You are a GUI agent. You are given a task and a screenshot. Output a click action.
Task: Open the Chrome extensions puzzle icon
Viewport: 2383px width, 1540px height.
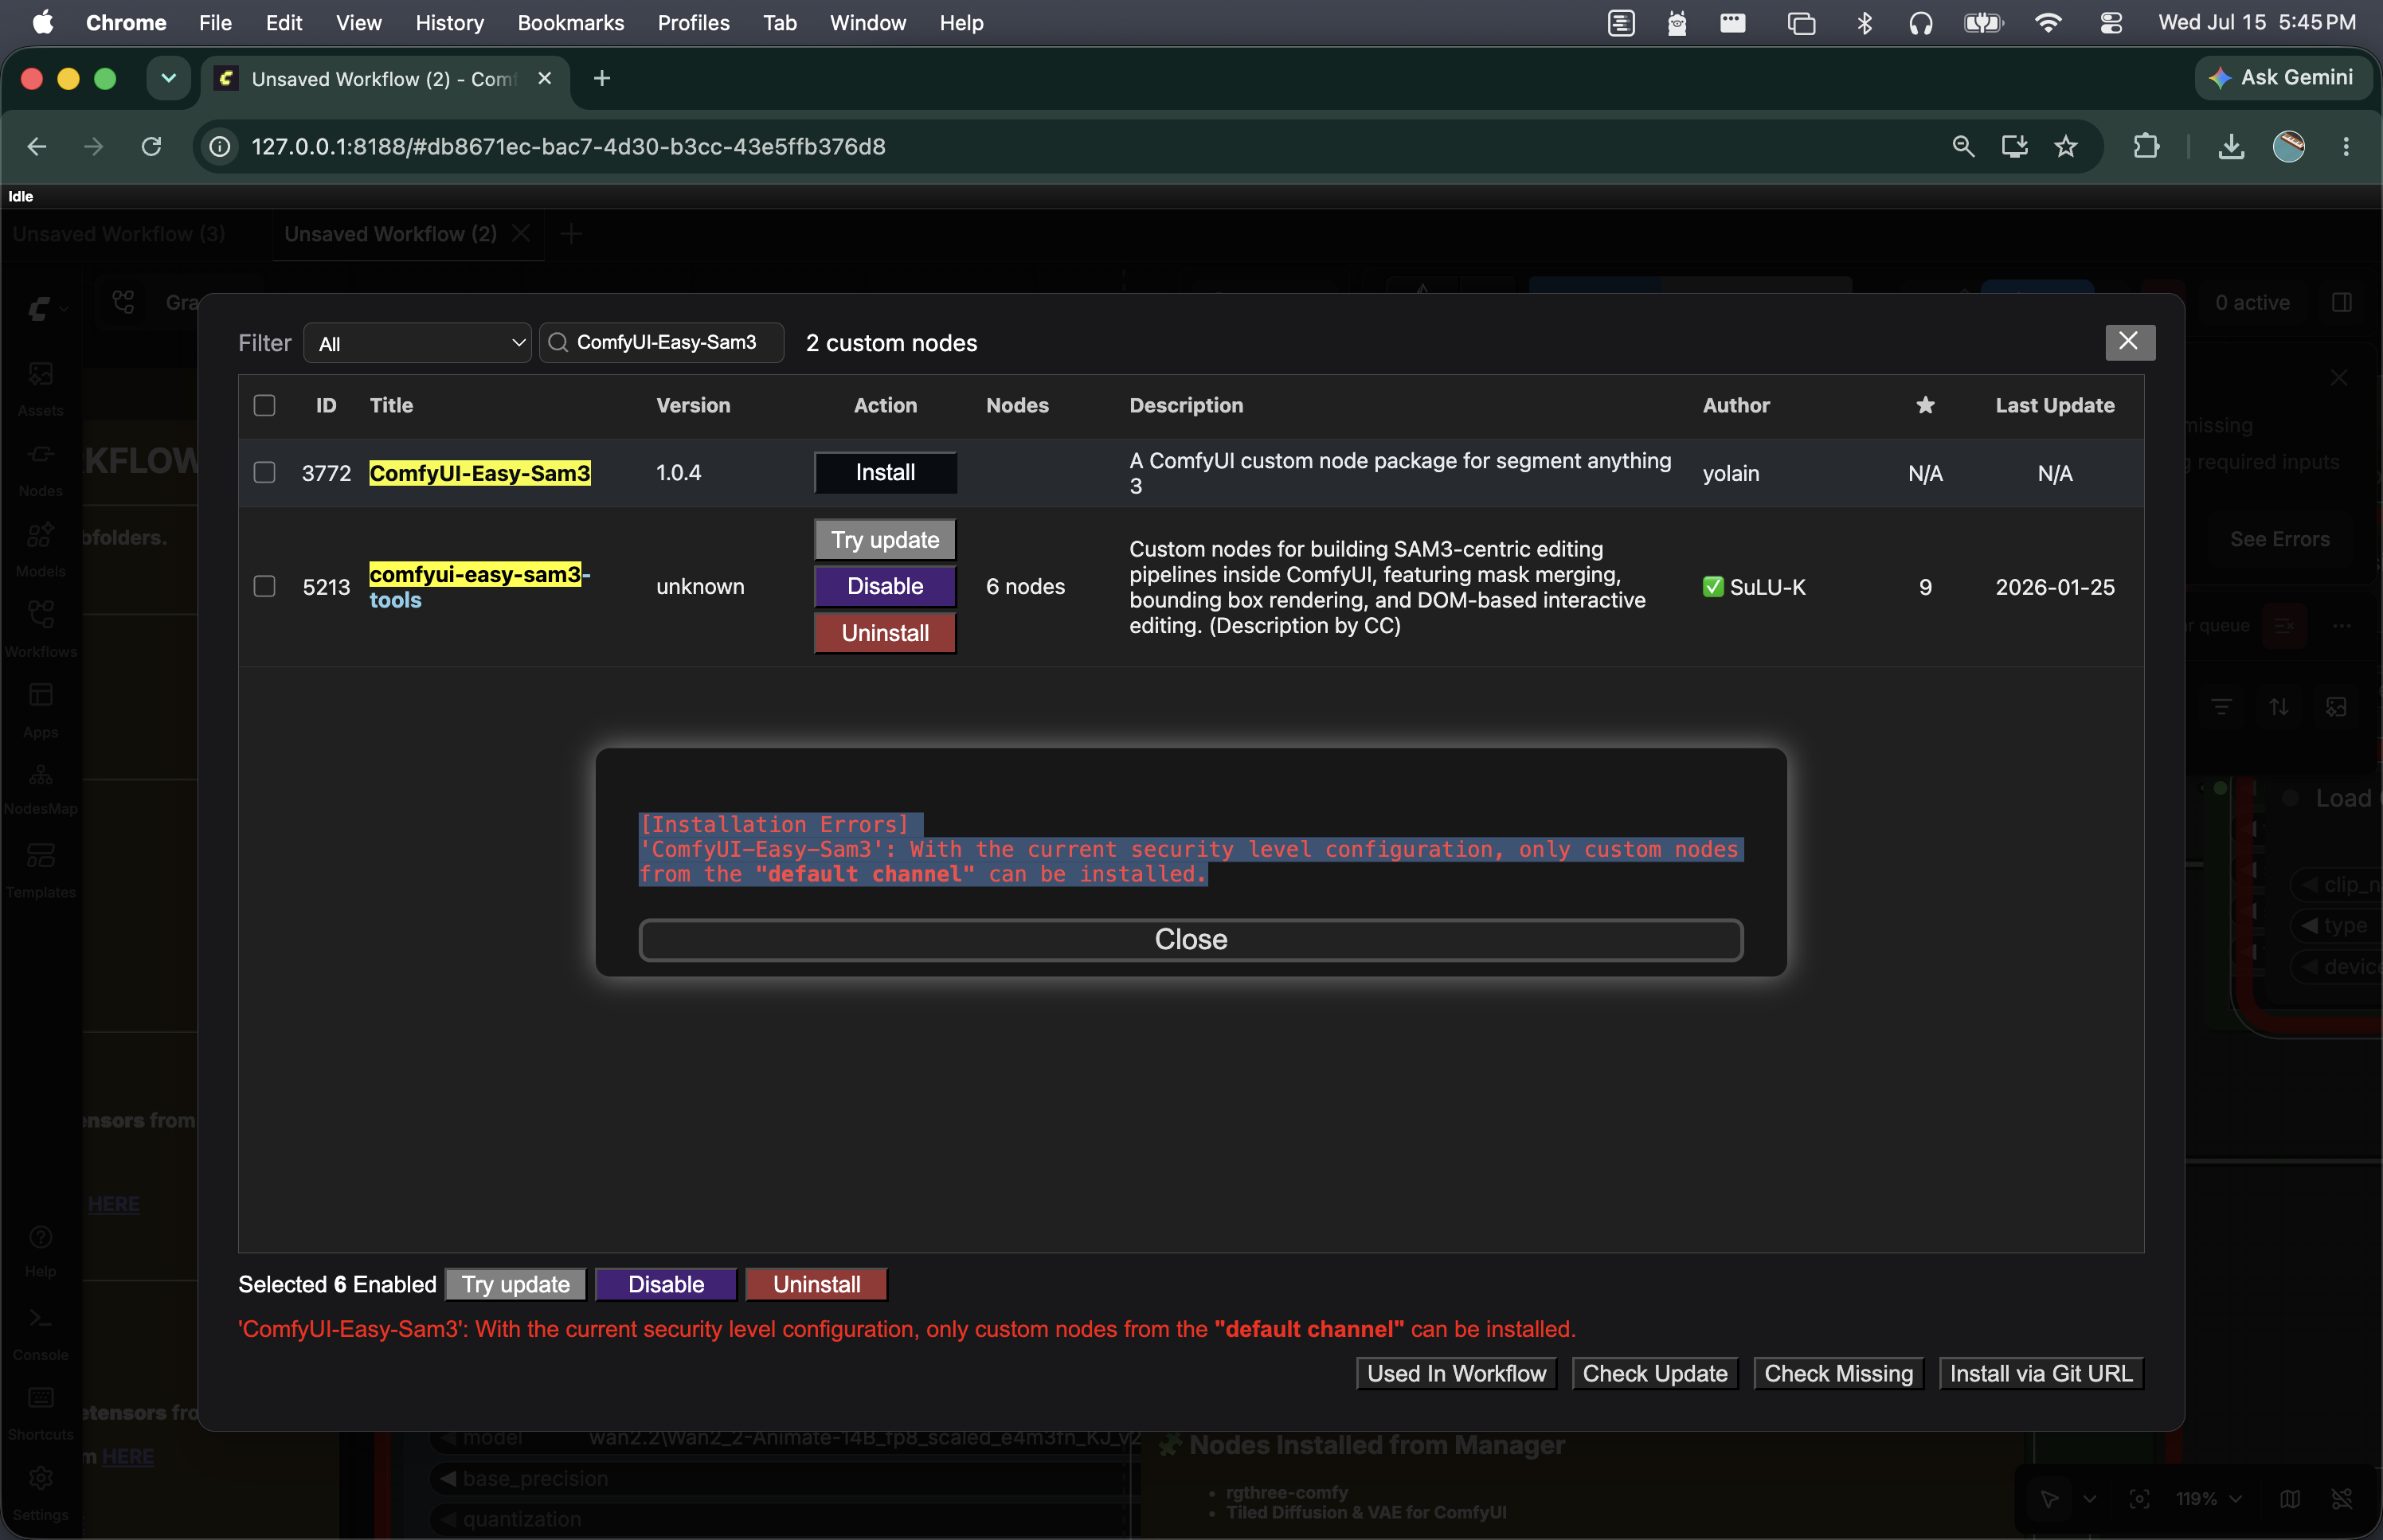click(x=2145, y=147)
